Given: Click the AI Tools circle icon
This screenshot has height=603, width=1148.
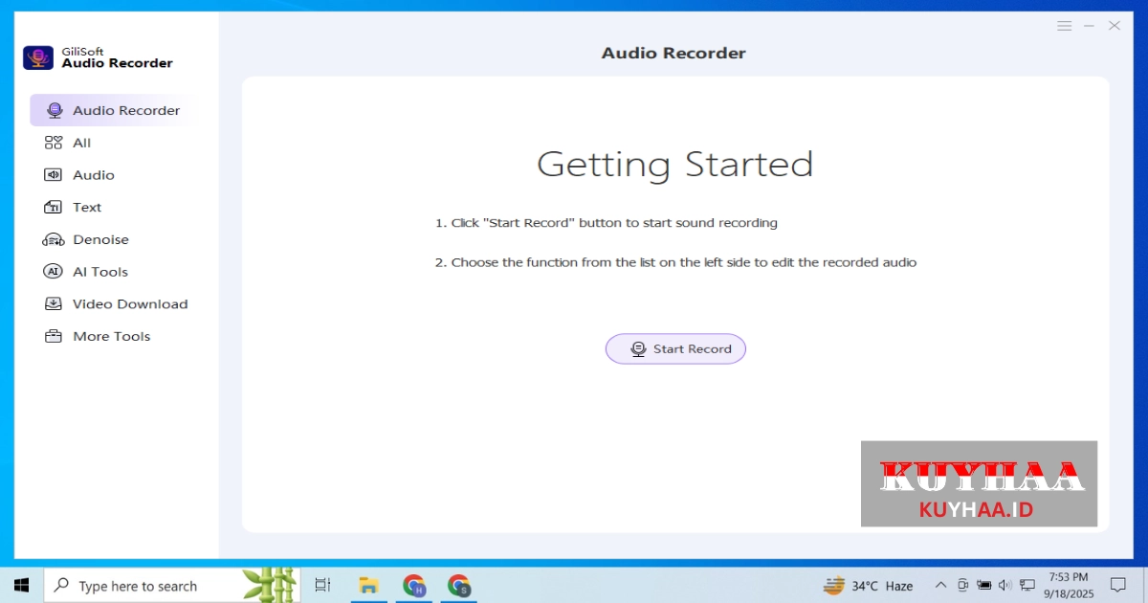Looking at the screenshot, I should 54,272.
